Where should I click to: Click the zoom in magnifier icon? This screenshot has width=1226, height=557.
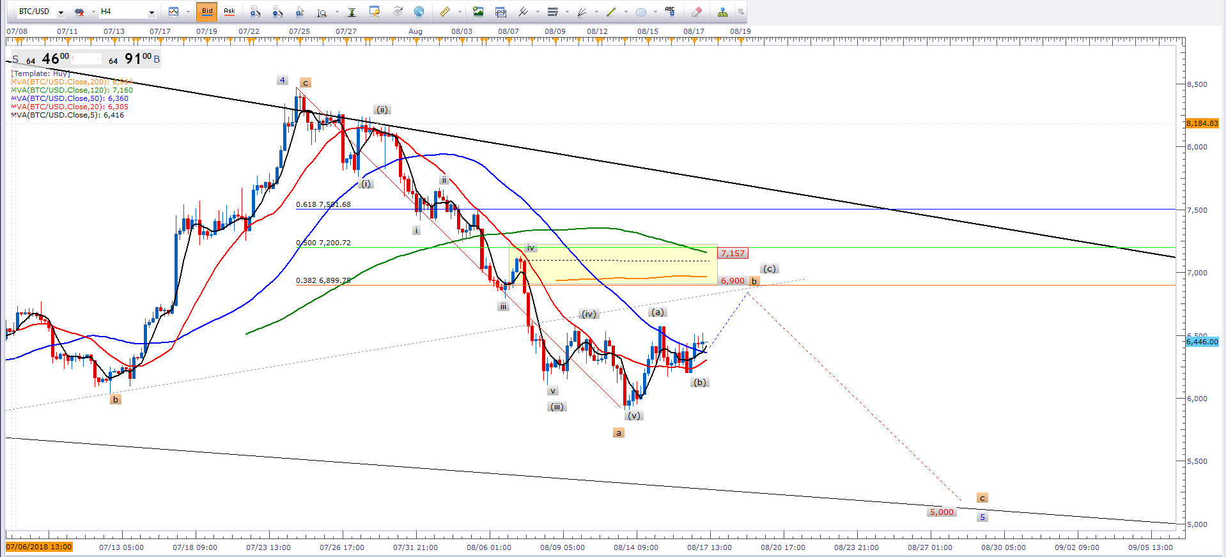[254, 11]
